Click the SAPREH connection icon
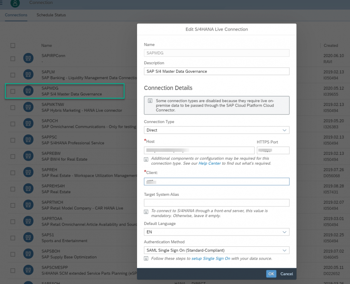Viewport: 350px width, 284px height. 28,172
